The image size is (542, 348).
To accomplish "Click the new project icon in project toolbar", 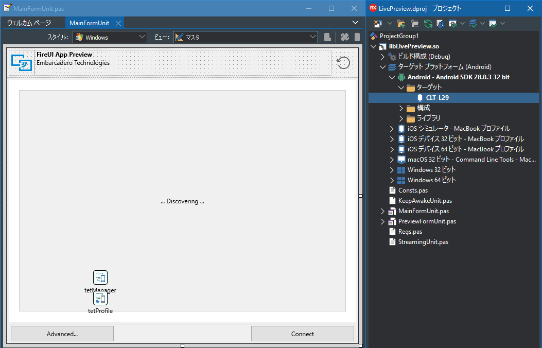I will click(377, 24).
